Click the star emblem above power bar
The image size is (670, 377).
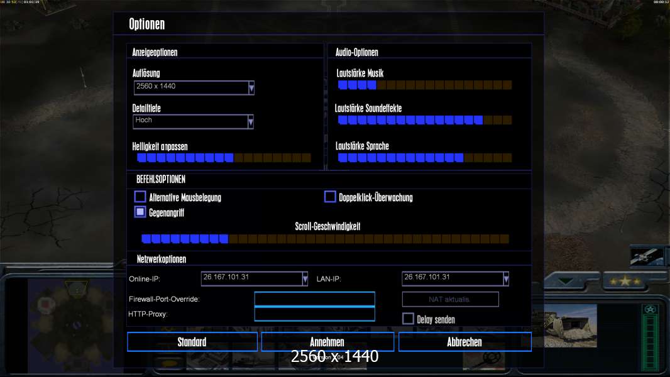tap(651, 309)
